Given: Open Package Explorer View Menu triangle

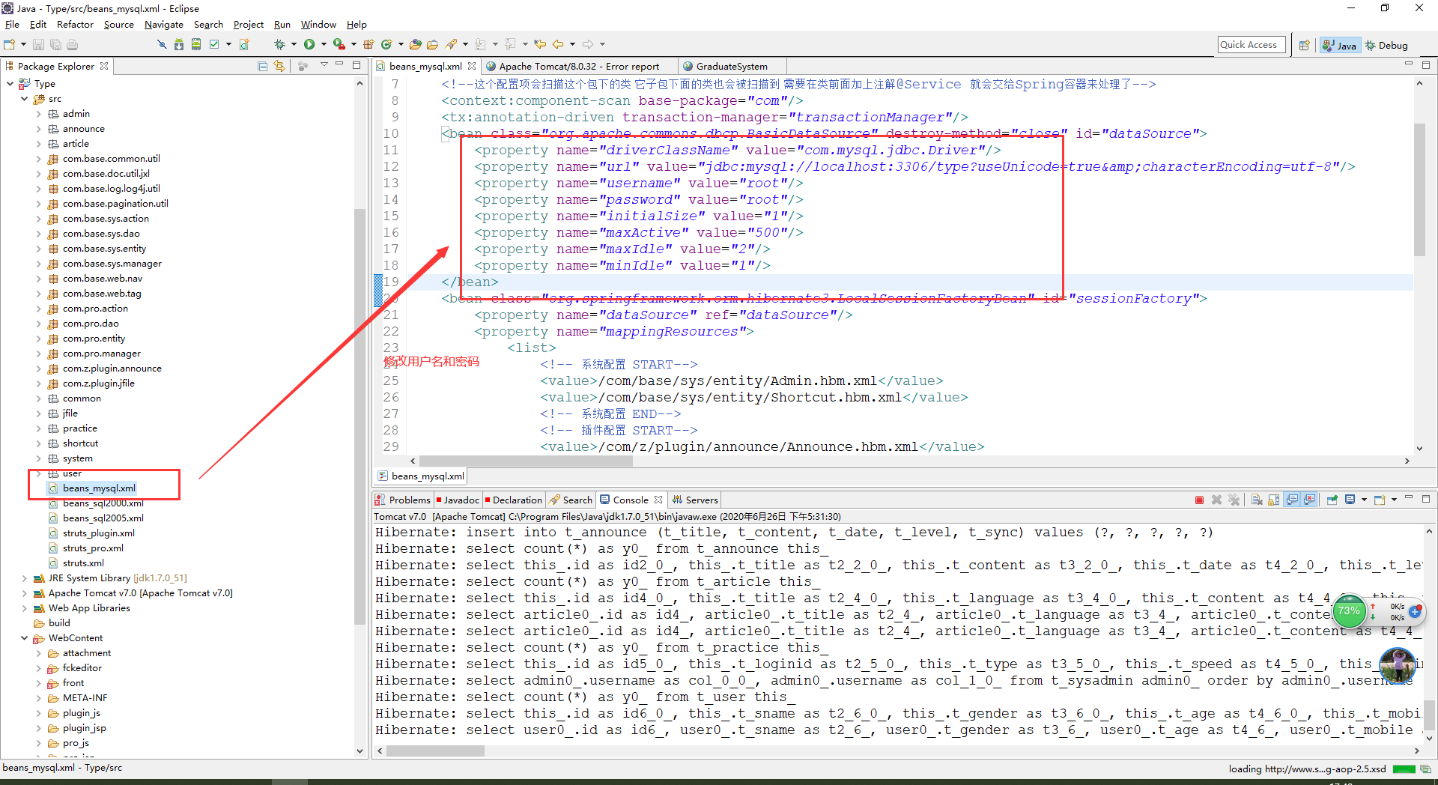Looking at the screenshot, I should pos(324,65).
